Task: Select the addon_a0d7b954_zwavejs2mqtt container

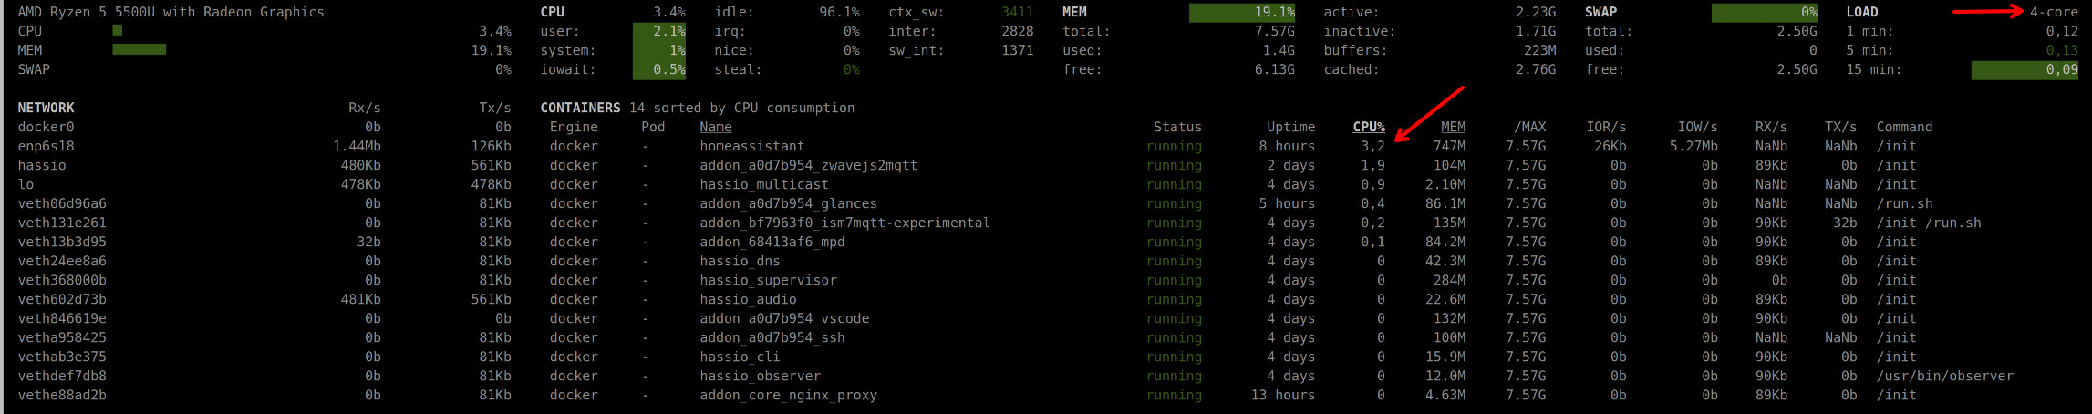Action: coord(808,165)
